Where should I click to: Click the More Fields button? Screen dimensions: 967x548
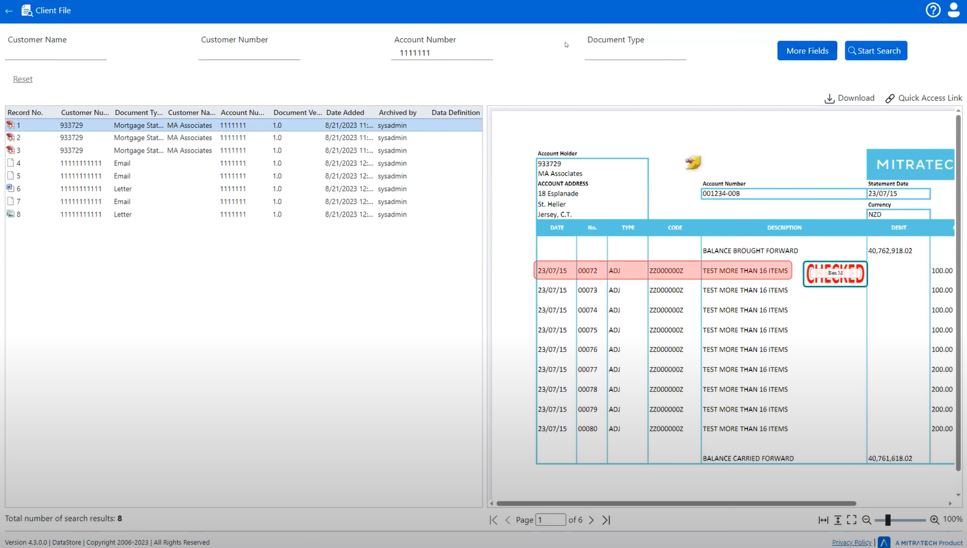pyautogui.click(x=807, y=50)
